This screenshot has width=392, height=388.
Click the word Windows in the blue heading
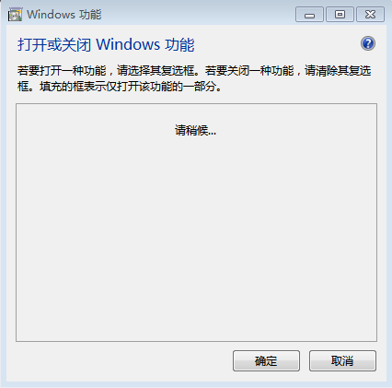[128, 45]
